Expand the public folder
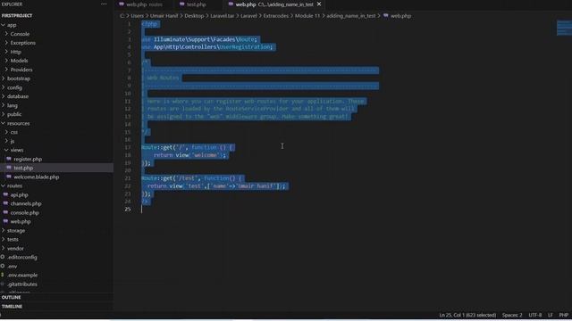Viewport: 572px width, 321px height. click(14, 114)
